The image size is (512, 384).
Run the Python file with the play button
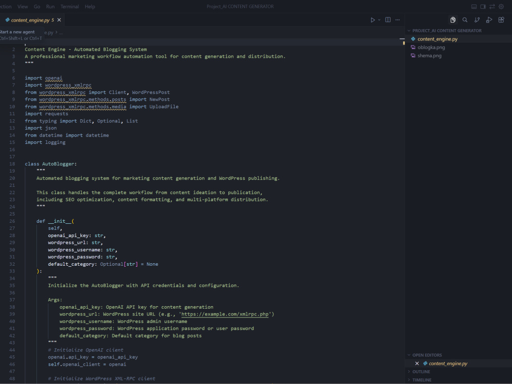pos(373,19)
